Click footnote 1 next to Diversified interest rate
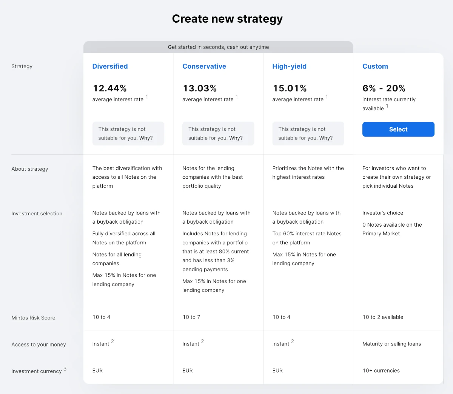This screenshot has height=394, width=453. point(147,97)
